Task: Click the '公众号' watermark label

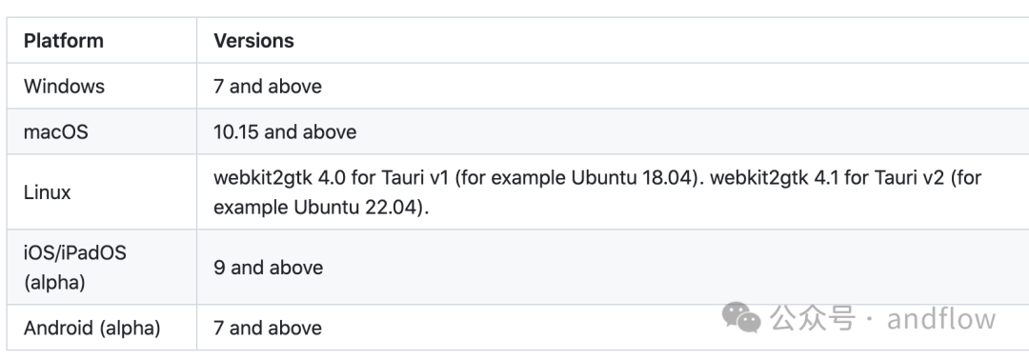Action: coord(813,318)
